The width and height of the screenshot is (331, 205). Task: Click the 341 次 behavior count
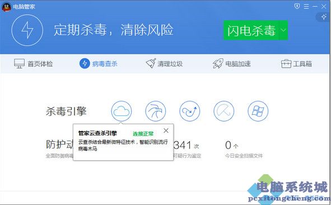pyautogui.click(x=186, y=145)
